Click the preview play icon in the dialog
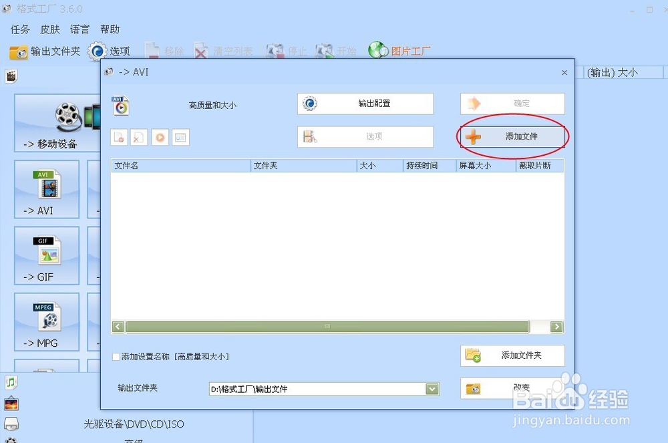This screenshot has width=668, height=443. pos(160,137)
